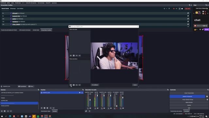
Task: Mute the SPOTIFY audio channel
Action: click(123, 108)
